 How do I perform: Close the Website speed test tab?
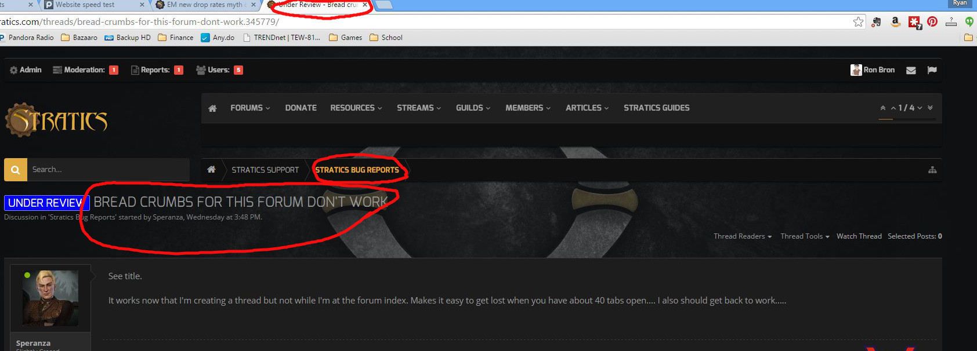[x=142, y=5]
